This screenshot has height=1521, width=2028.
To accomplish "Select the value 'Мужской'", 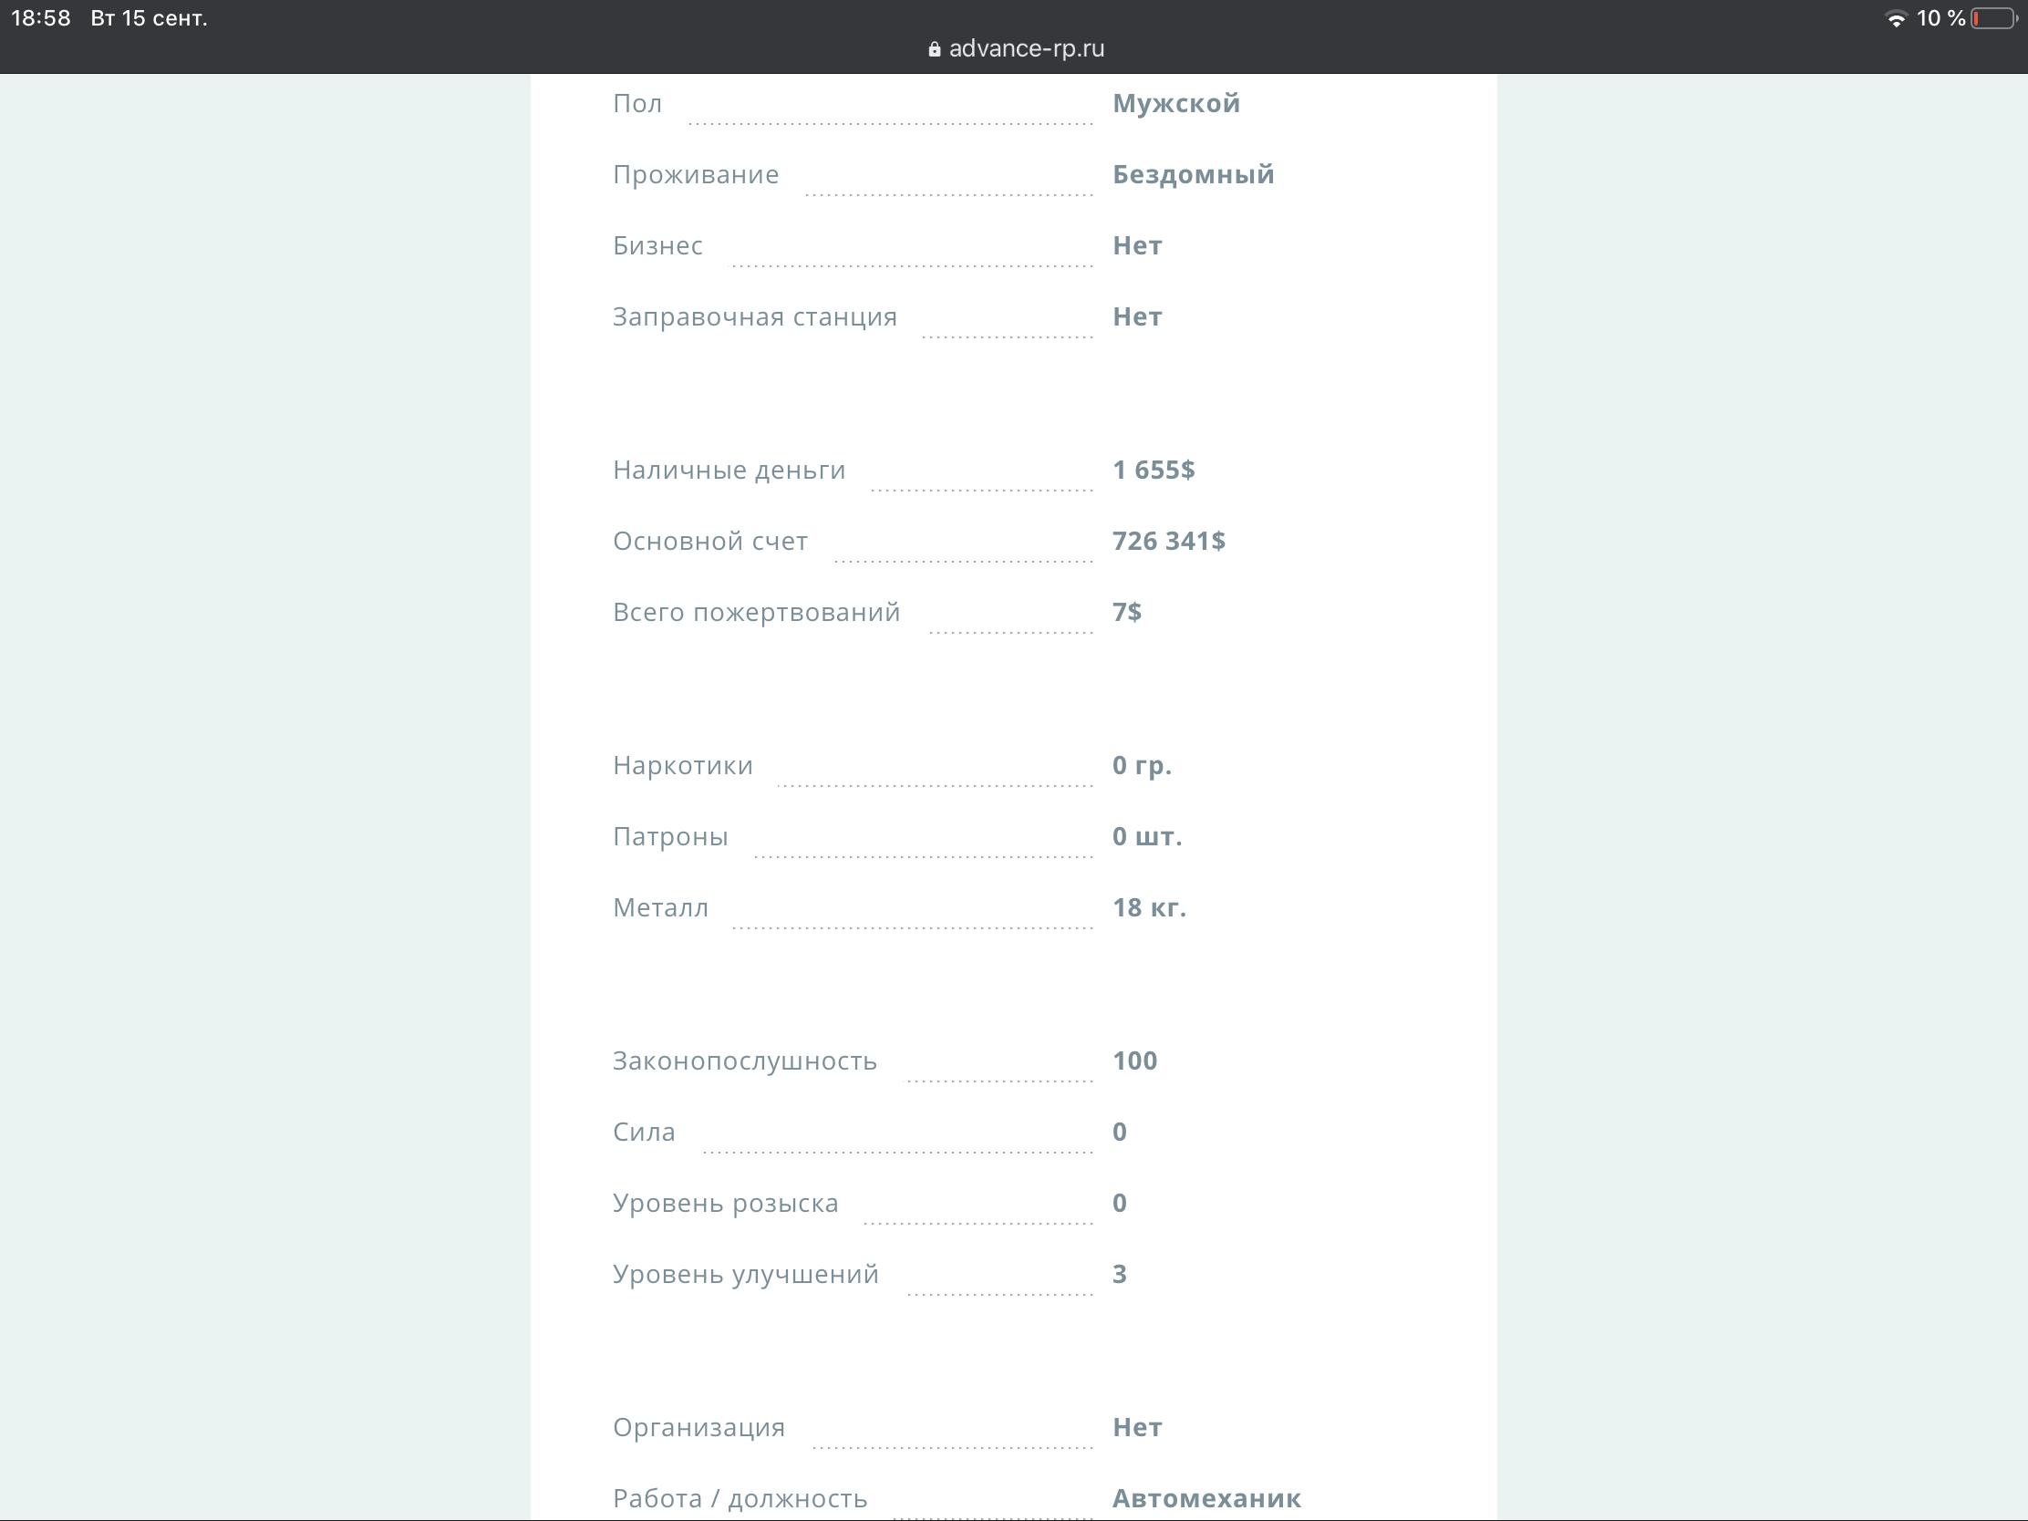I will click(x=1176, y=104).
